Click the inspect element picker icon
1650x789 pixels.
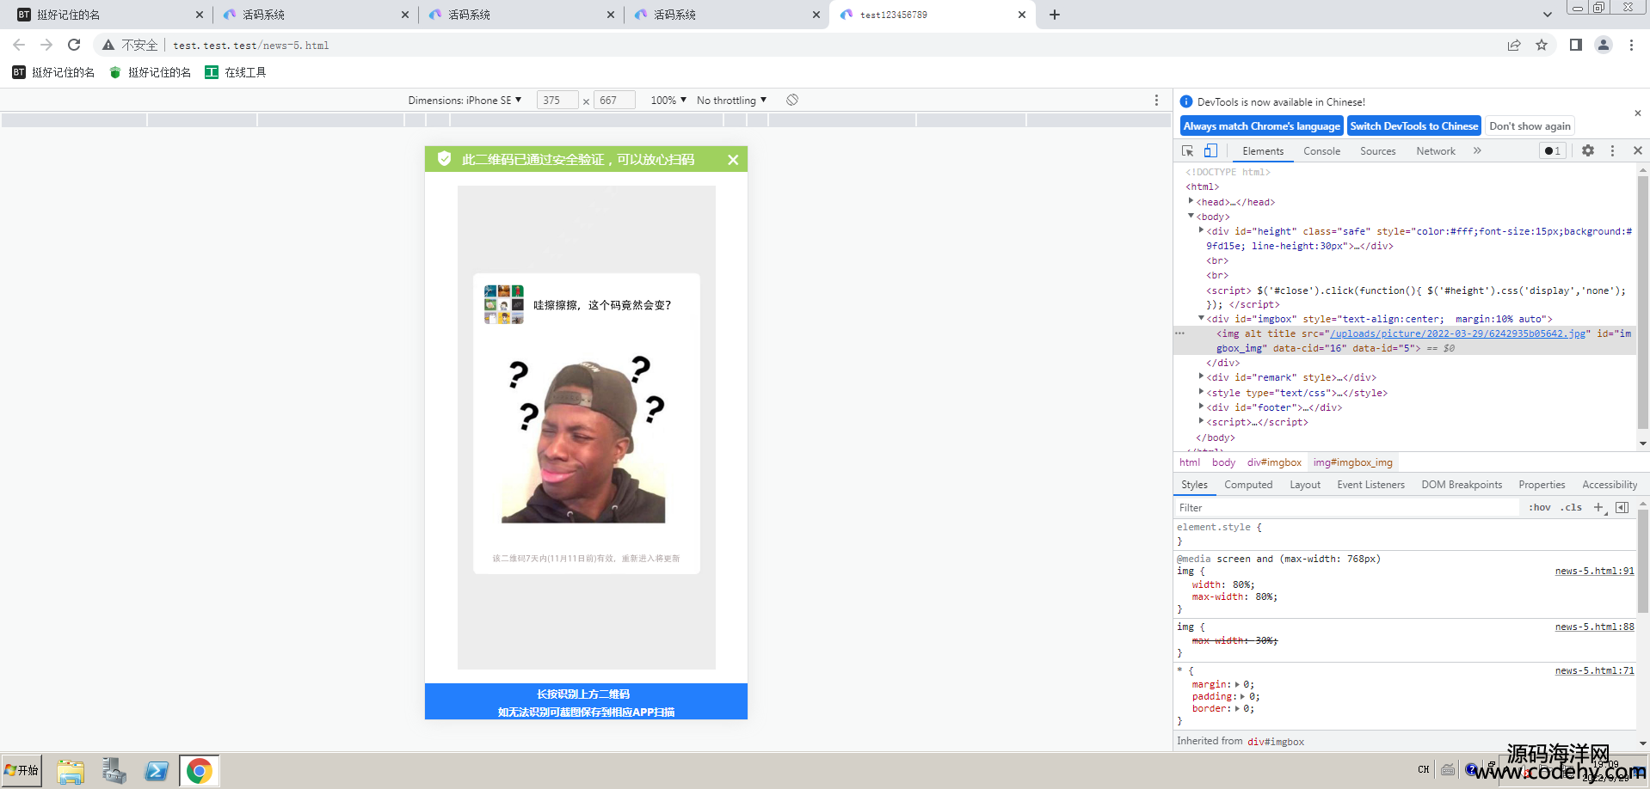click(x=1188, y=150)
